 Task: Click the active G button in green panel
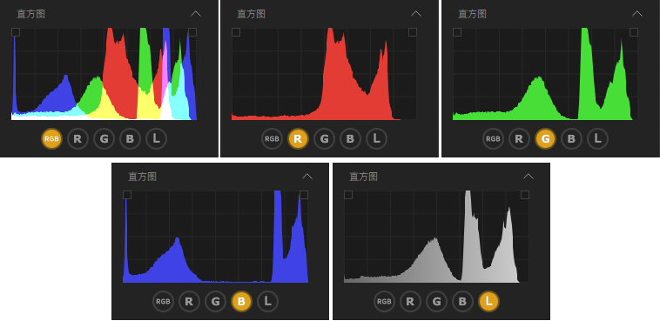pos(546,139)
